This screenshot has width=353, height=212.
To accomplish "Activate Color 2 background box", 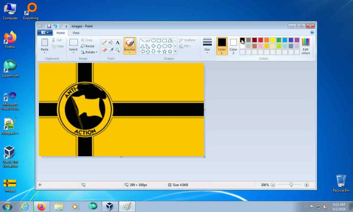I will (233, 46).
